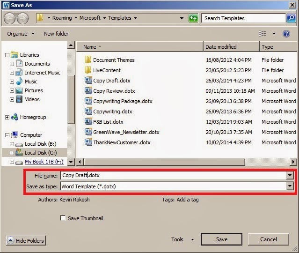The width and height of the screenshot is (299, 253).
Task: Click the Authors value Kevin Rokosh
Action: 74,200
